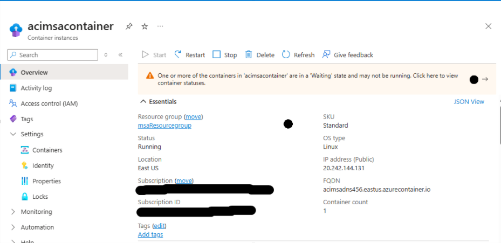Viewport: 501px width, 243px height.
Task: Open the more options ellipsis beside the title
Action: click(x=160, y=26)
